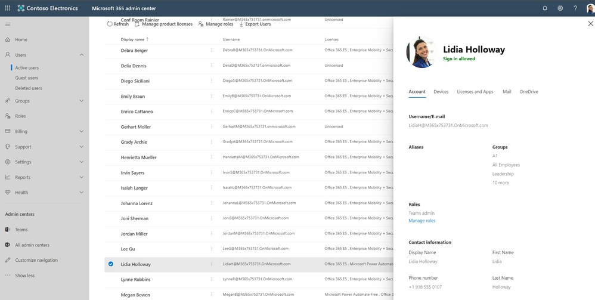The width and height of the screenshot is (595, 300).
Task: Switch to the Mail tab
Action: tap(507, 91)
